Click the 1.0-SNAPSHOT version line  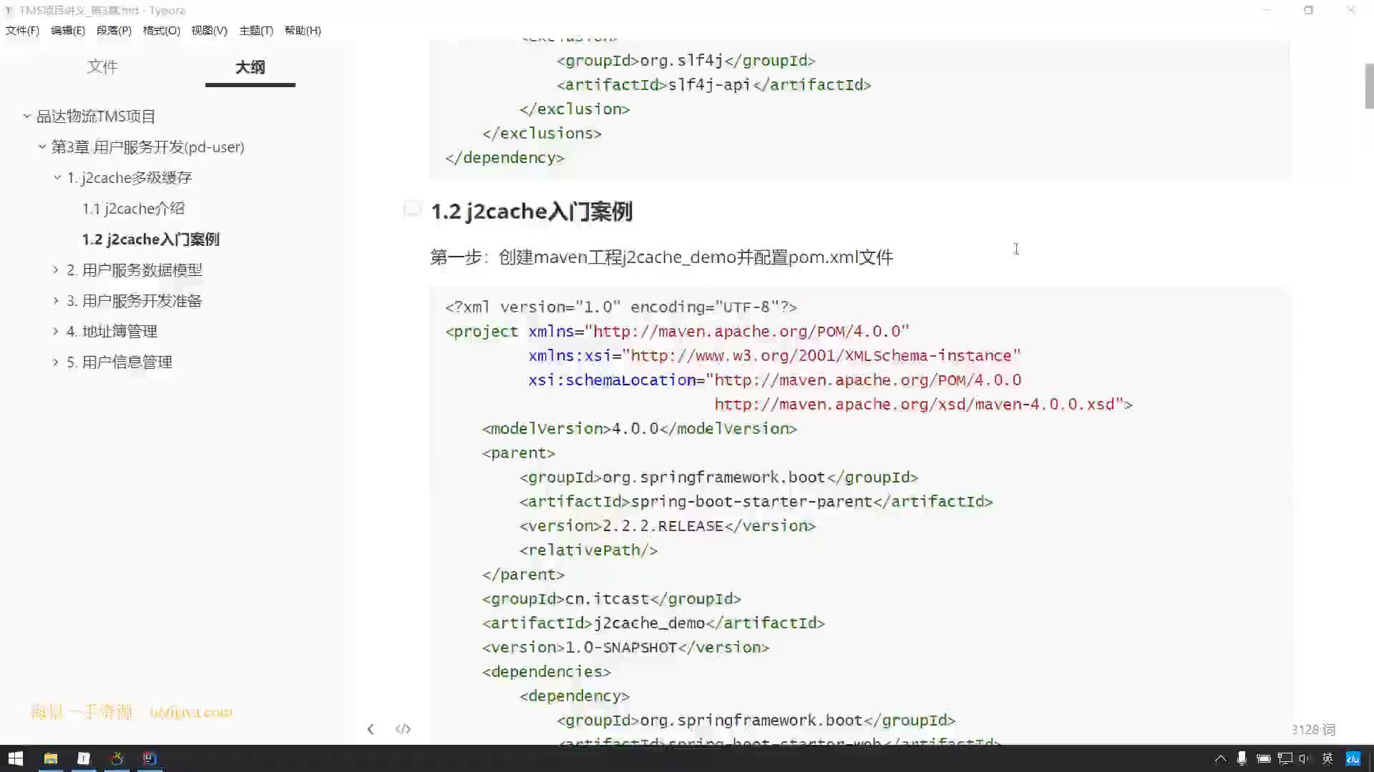(625, 647)
